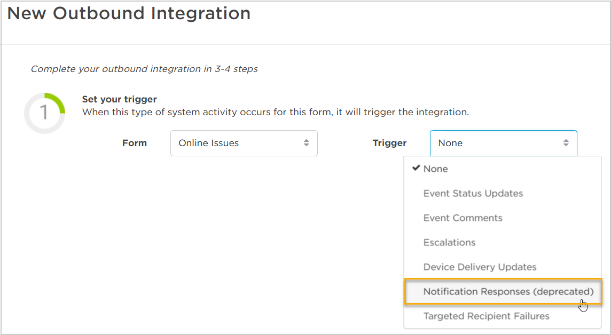Click the Form field label

pyautogui.click(x=135, y=143)
